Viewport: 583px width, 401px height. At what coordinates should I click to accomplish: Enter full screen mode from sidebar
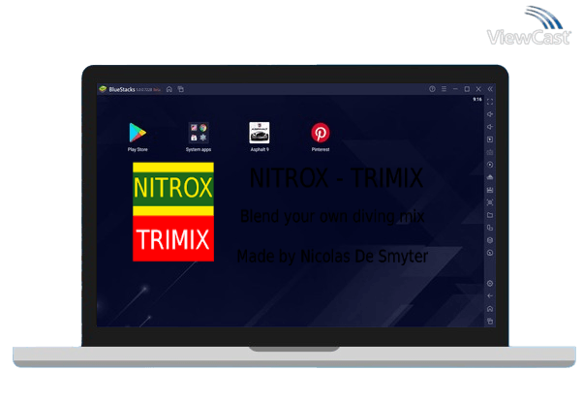490,102
